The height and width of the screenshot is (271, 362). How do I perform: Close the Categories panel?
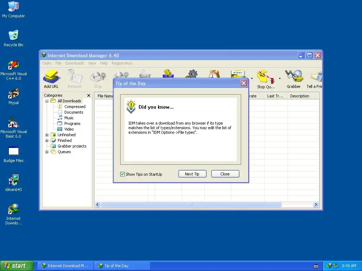[x=89, y=95]
